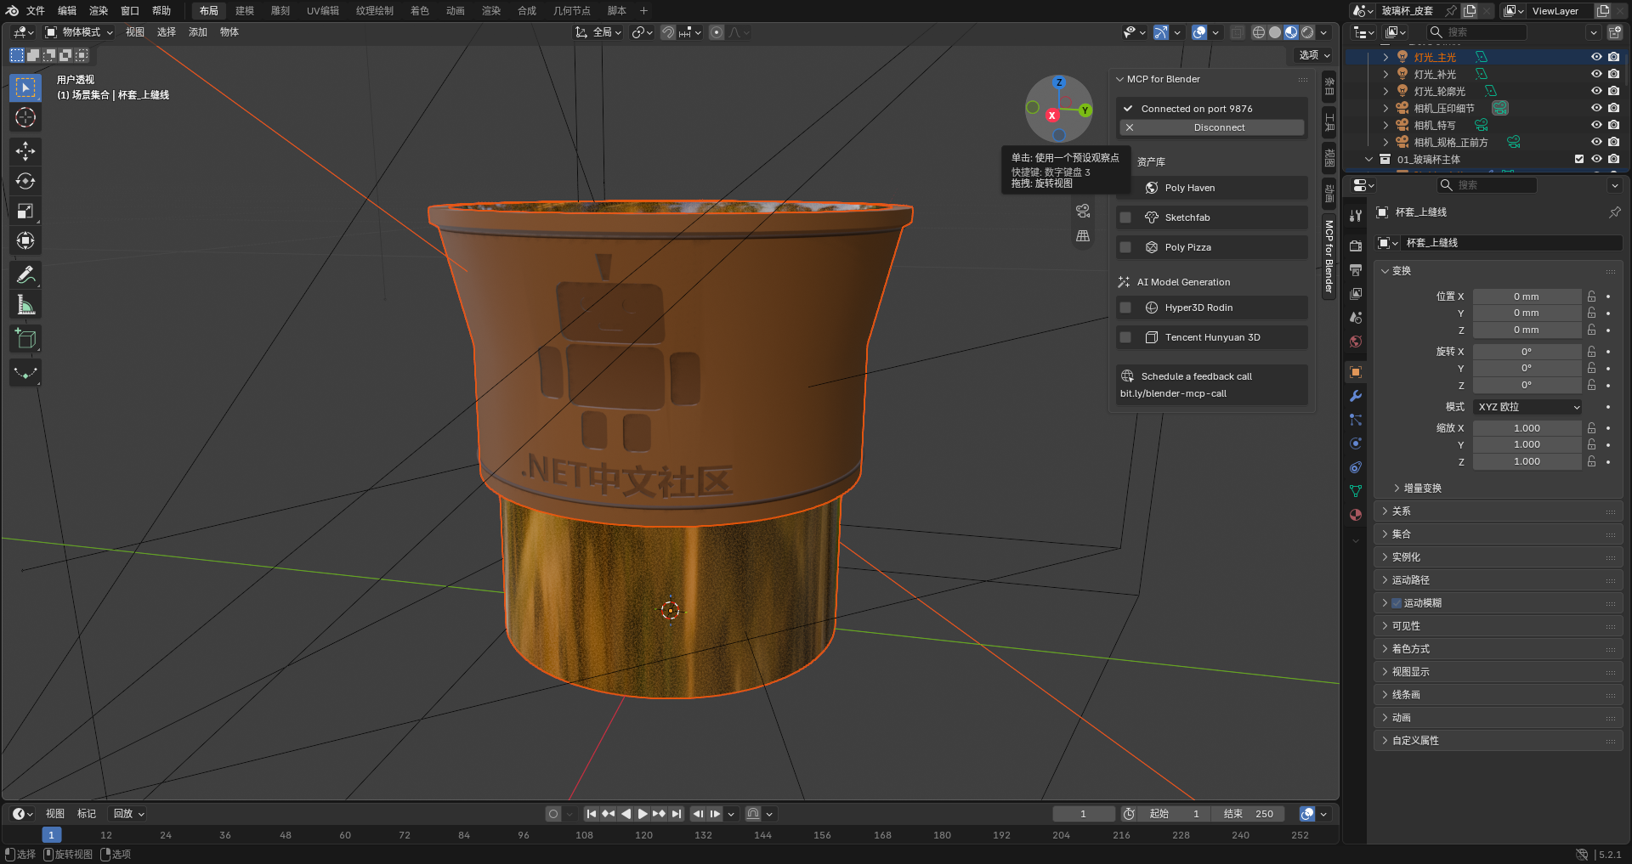Toggle camera view with viewport camera gizmo
Screen dimensions: 1632x864
click(x=1083, y=211)
